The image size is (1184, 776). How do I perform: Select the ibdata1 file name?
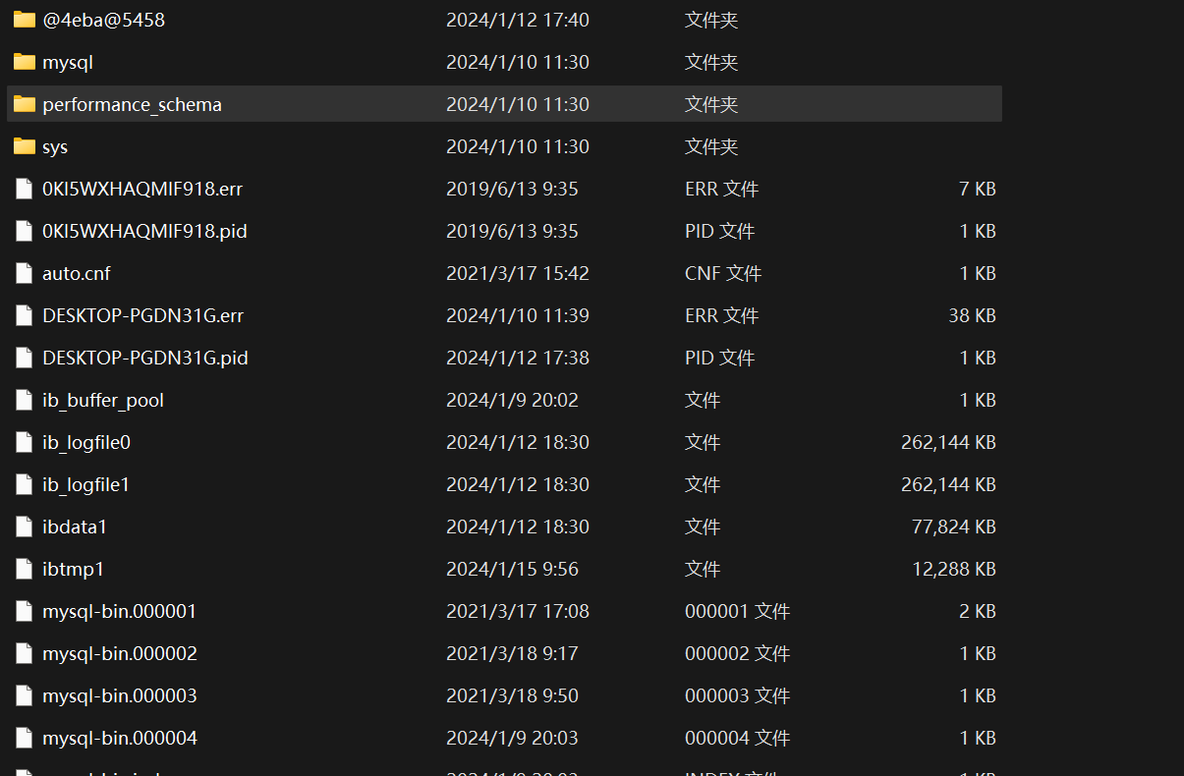pyautogui.click(x=75, y=527)
